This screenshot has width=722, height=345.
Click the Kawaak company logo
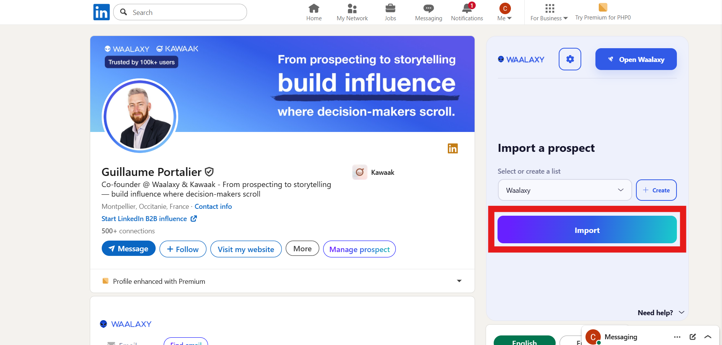coord(359,172)
